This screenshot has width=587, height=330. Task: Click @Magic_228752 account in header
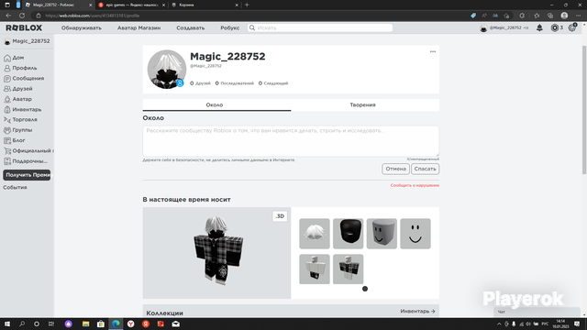(x=504, y=28)
